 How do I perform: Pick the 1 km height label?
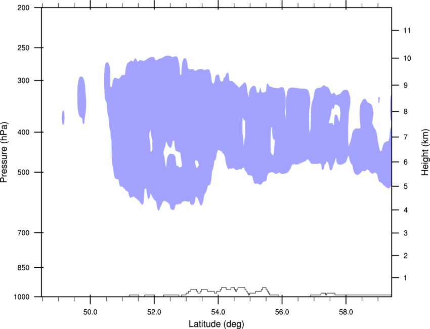pyautogui.click(x=405, y=278)
